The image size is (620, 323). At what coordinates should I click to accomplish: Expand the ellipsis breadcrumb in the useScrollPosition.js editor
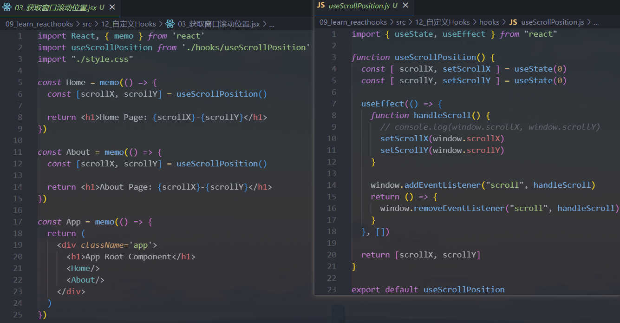click(596, 22)
